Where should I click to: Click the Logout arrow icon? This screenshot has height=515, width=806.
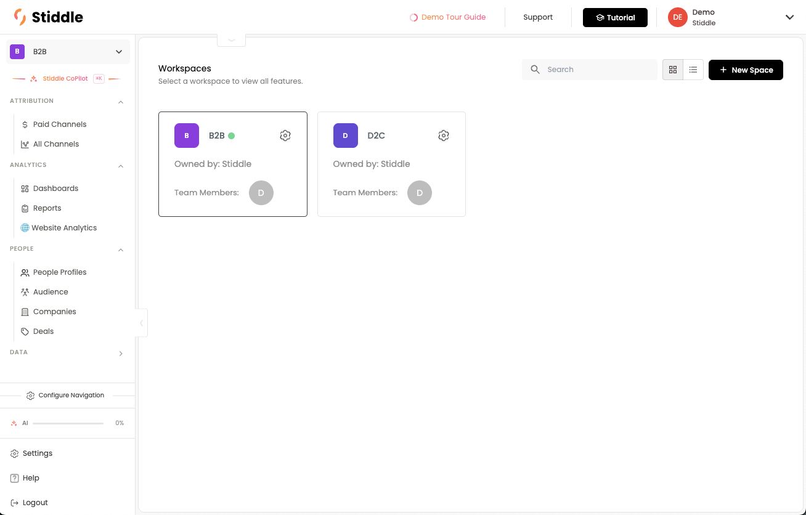15,503
